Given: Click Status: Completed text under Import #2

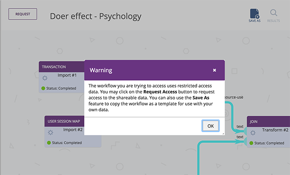Looking at the screenshot, I should tap(67, 142).
